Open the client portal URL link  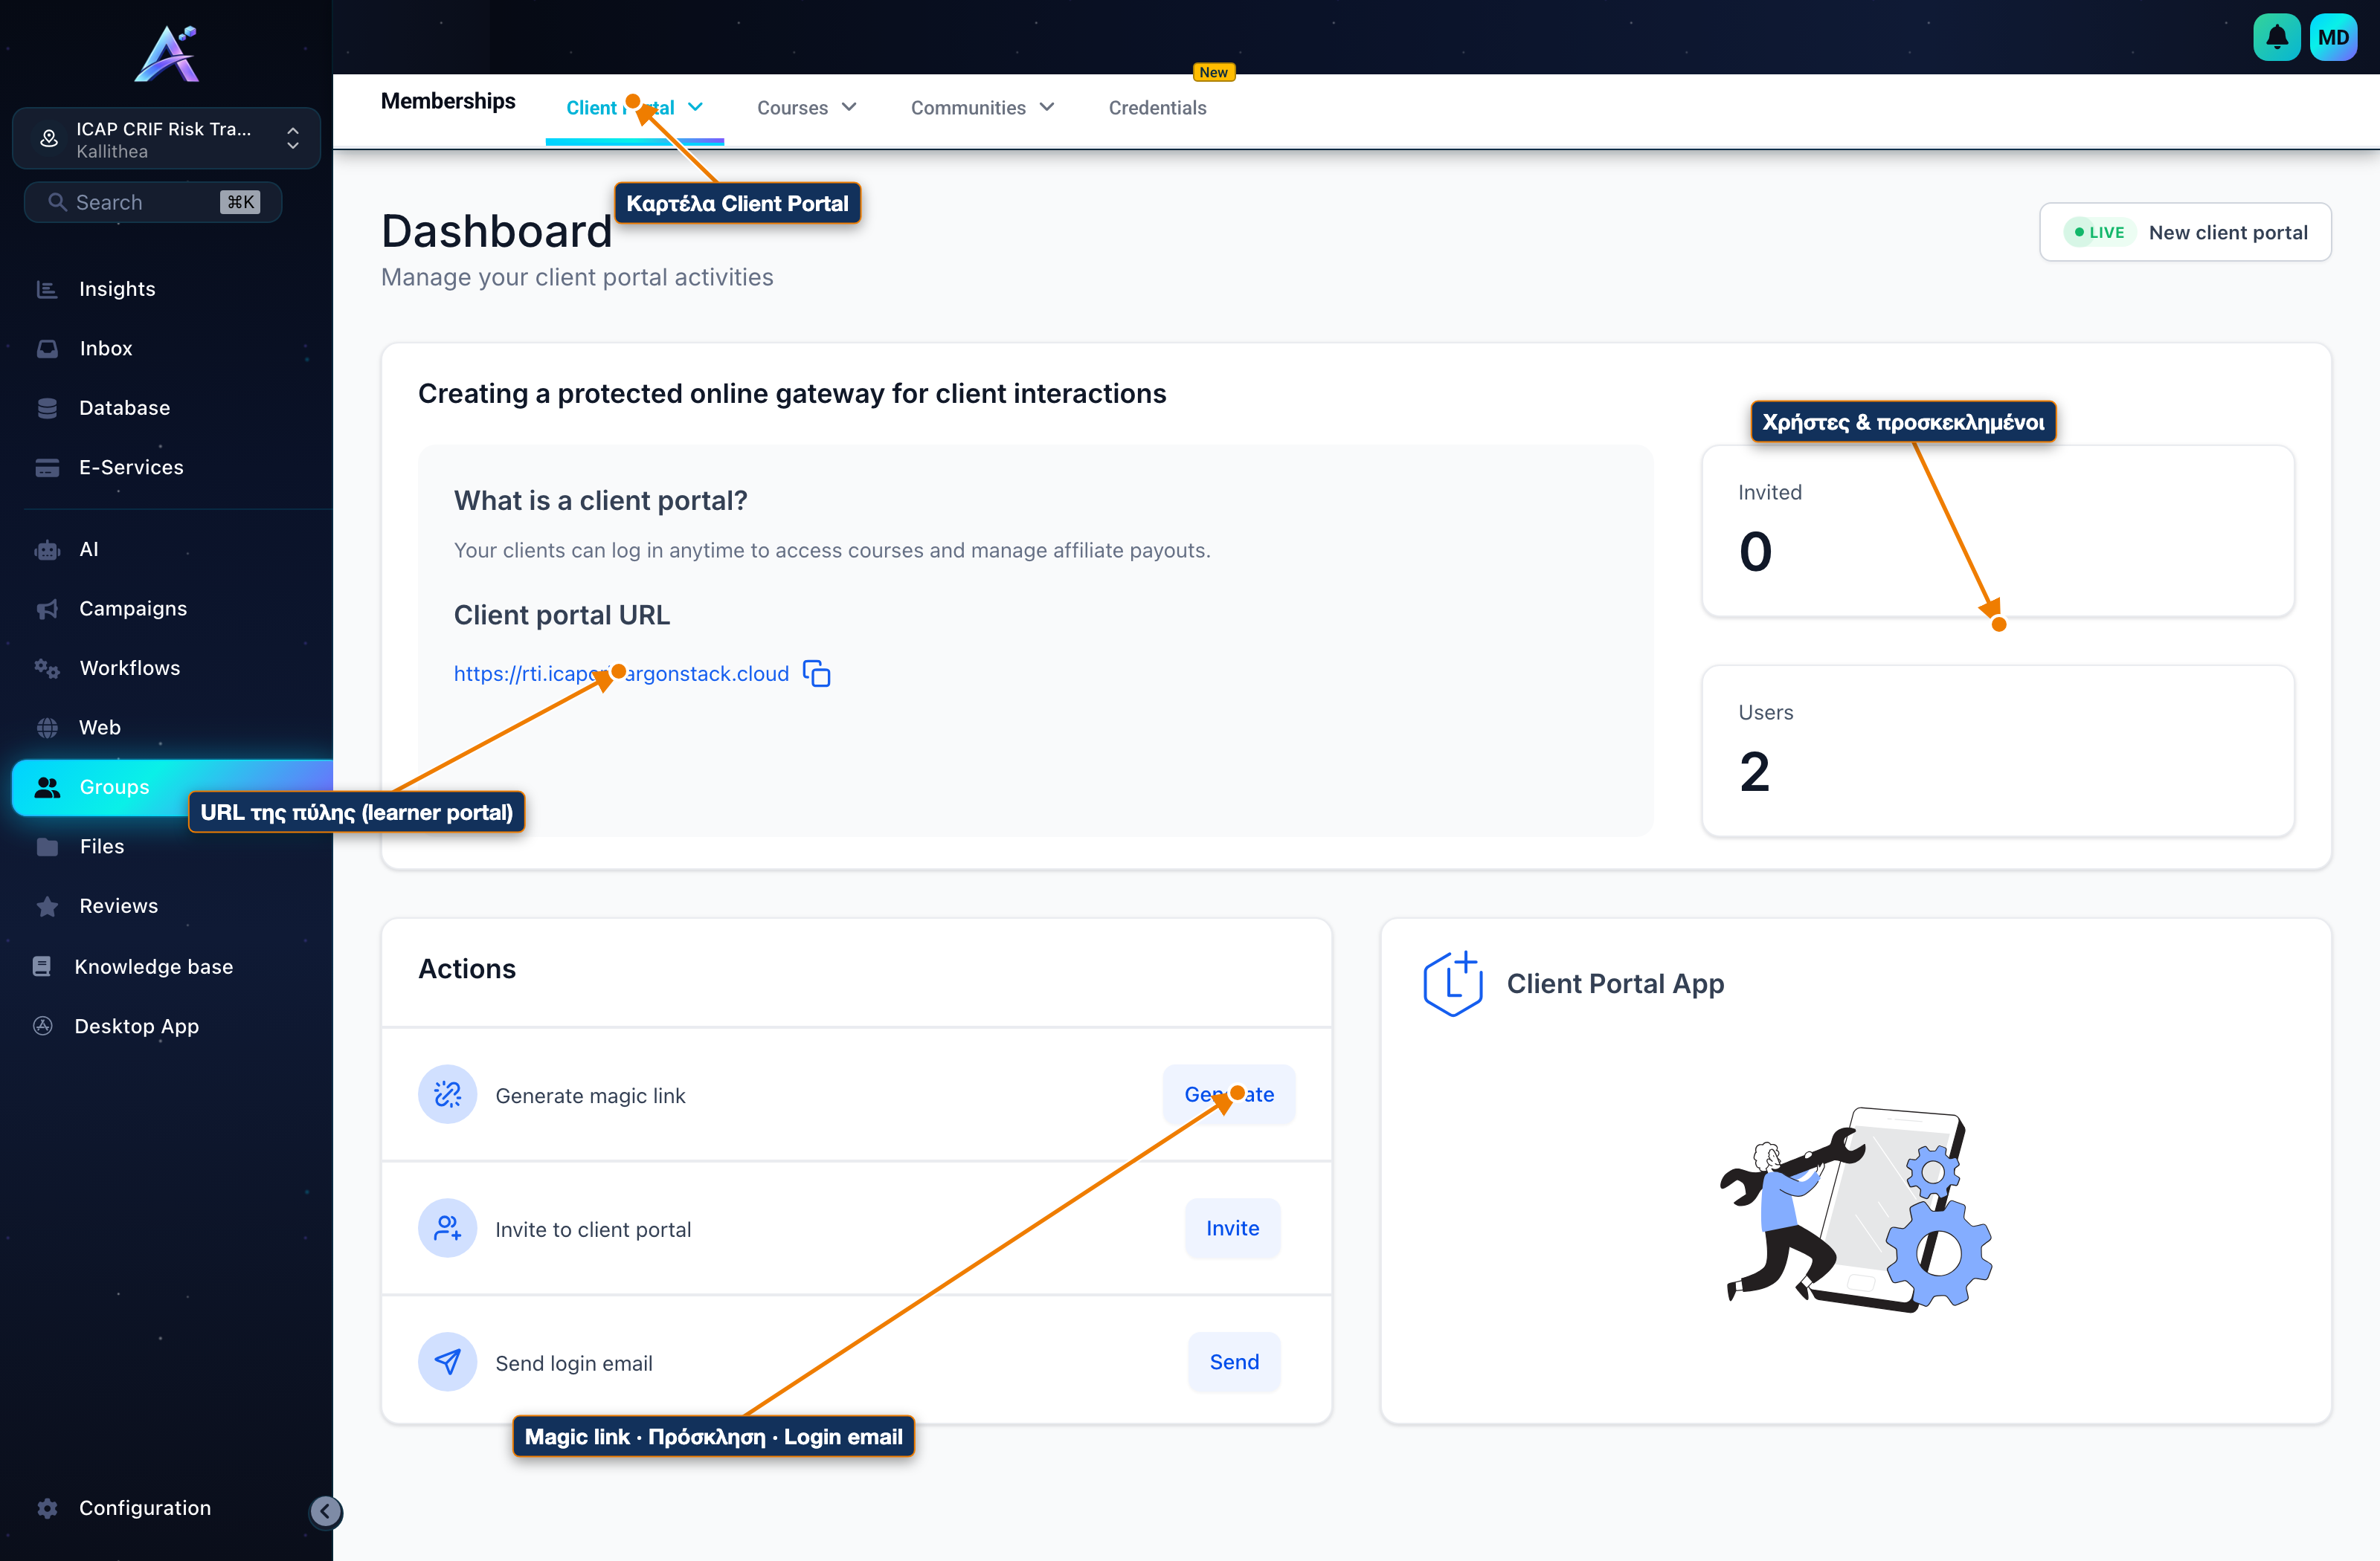pyautogui.click(x=621, y=673)
